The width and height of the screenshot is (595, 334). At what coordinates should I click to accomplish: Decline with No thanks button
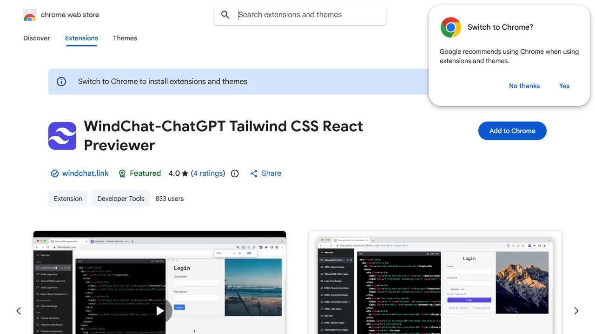(x=524, y=86)
